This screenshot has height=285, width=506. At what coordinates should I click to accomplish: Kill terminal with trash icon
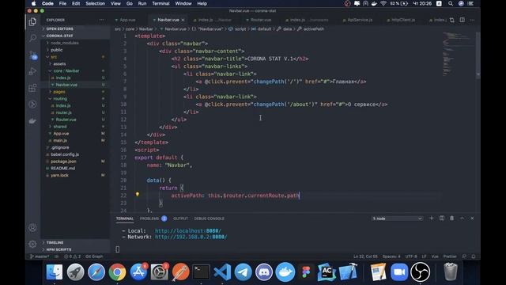click(x=451, y=218)
